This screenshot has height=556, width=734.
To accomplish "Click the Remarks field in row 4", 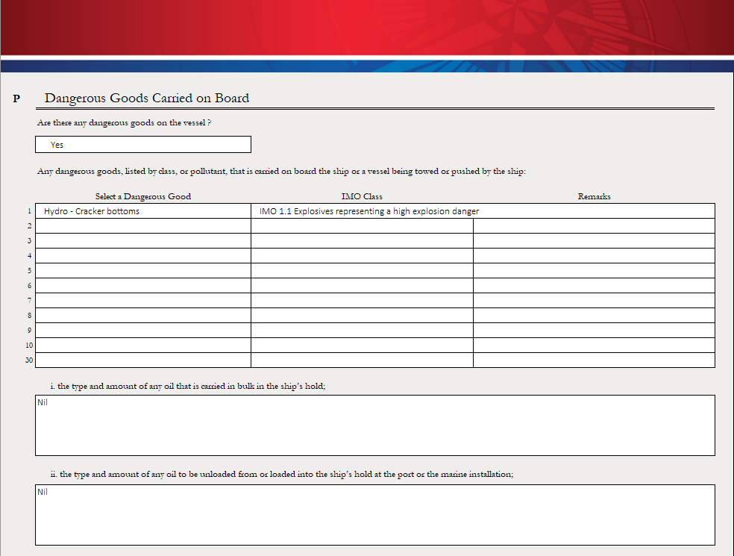I will pos(594,256).
